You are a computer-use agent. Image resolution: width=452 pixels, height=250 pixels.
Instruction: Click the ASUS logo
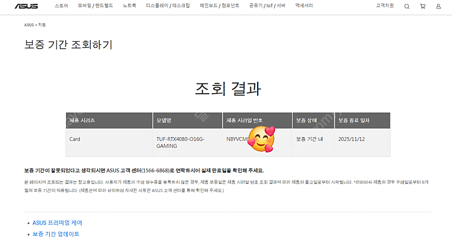point(26,6)
